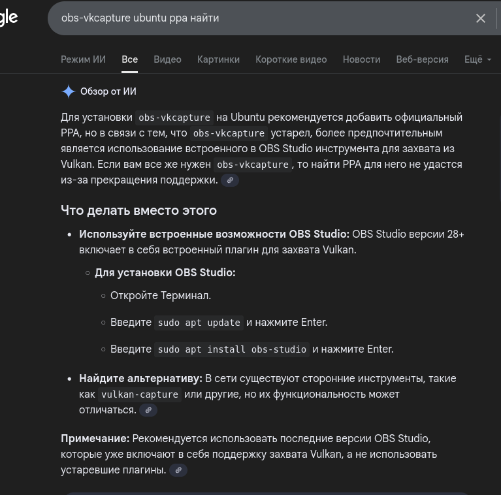The width and height of the screenshot is (501, 495).
Task: Go to the 'Картинки' tab
Action: pyautogui.click(x=218, y=59)
